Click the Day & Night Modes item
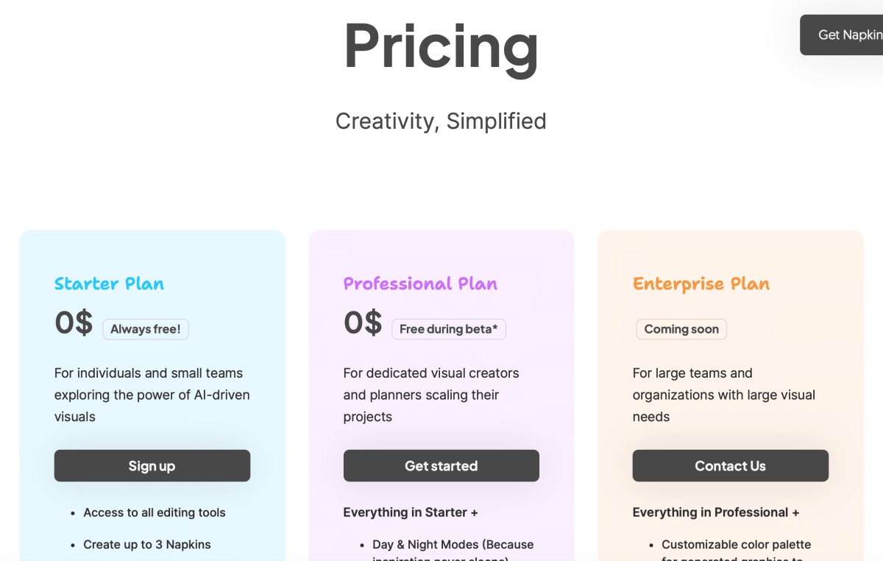 [x=453, y=545]
